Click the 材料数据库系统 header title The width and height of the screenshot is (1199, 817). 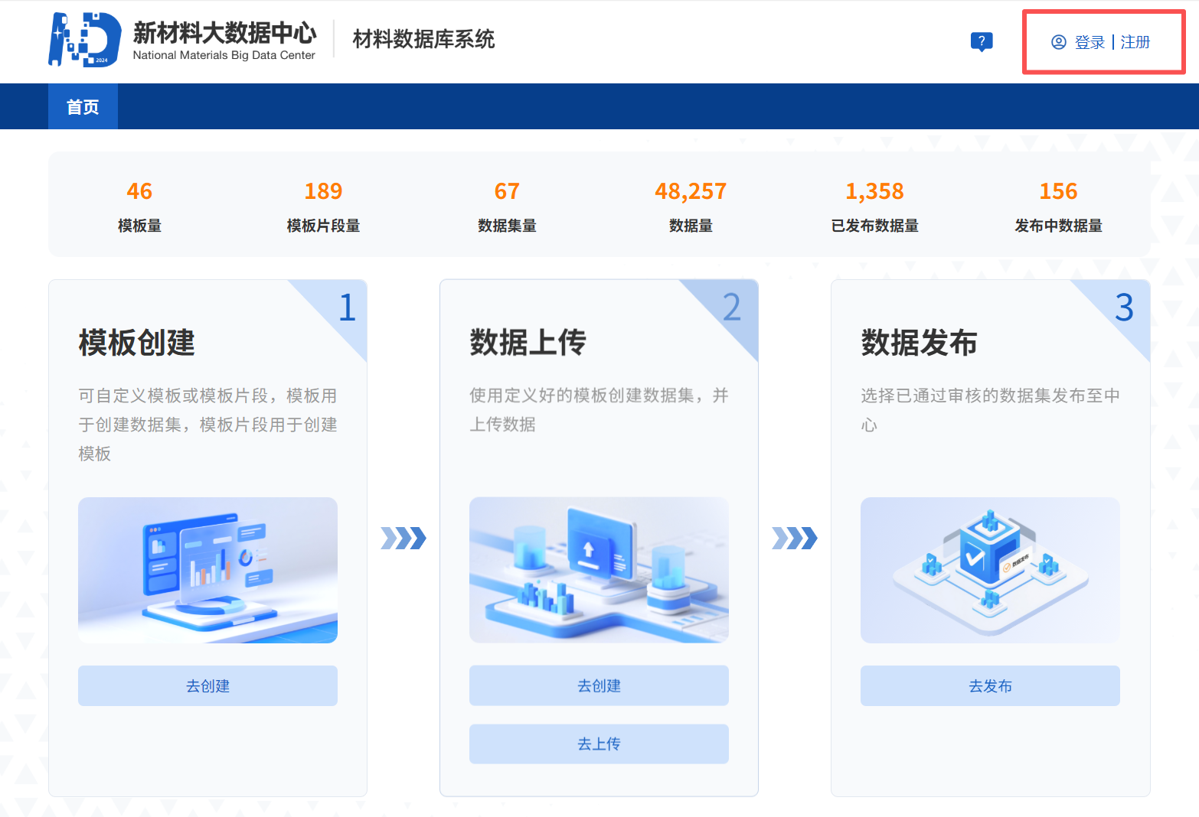coord(423,39)
